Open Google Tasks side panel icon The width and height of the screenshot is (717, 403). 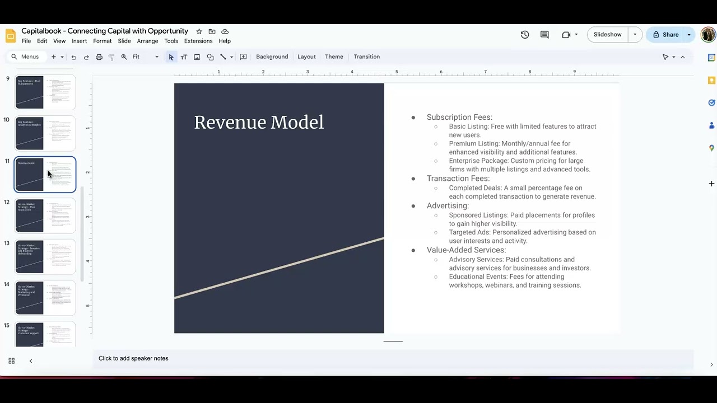pyautogui.click(x=711, y=103)
